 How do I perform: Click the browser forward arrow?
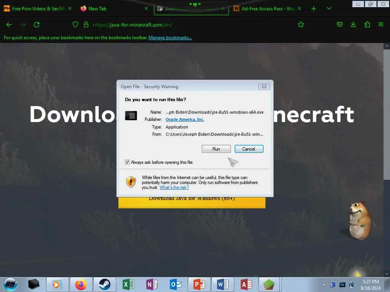(x=23, y=25)
